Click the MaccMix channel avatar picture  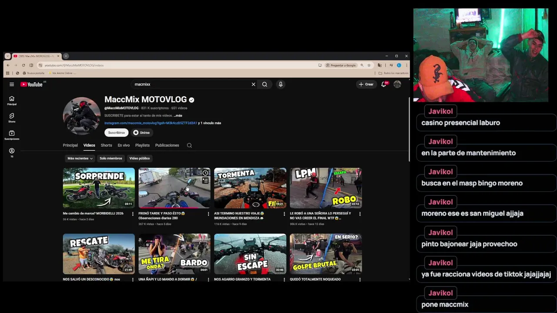[x=82, y=116]
